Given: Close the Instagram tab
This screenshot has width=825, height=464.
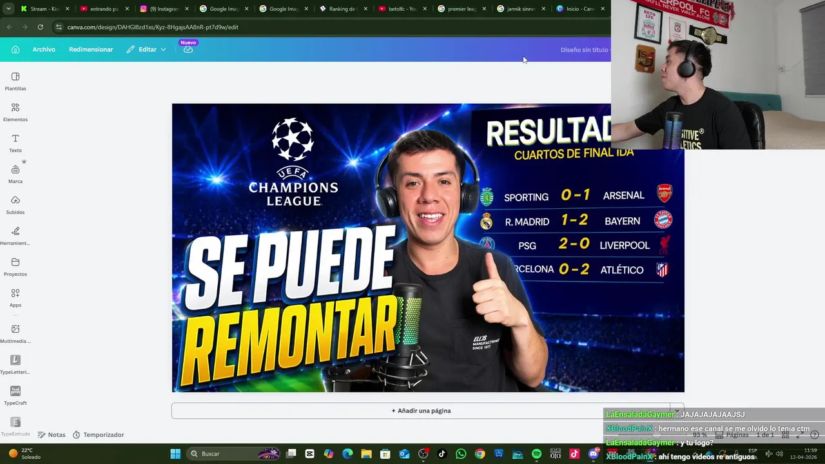Looking at the screenshot, I should pos(186,9).
